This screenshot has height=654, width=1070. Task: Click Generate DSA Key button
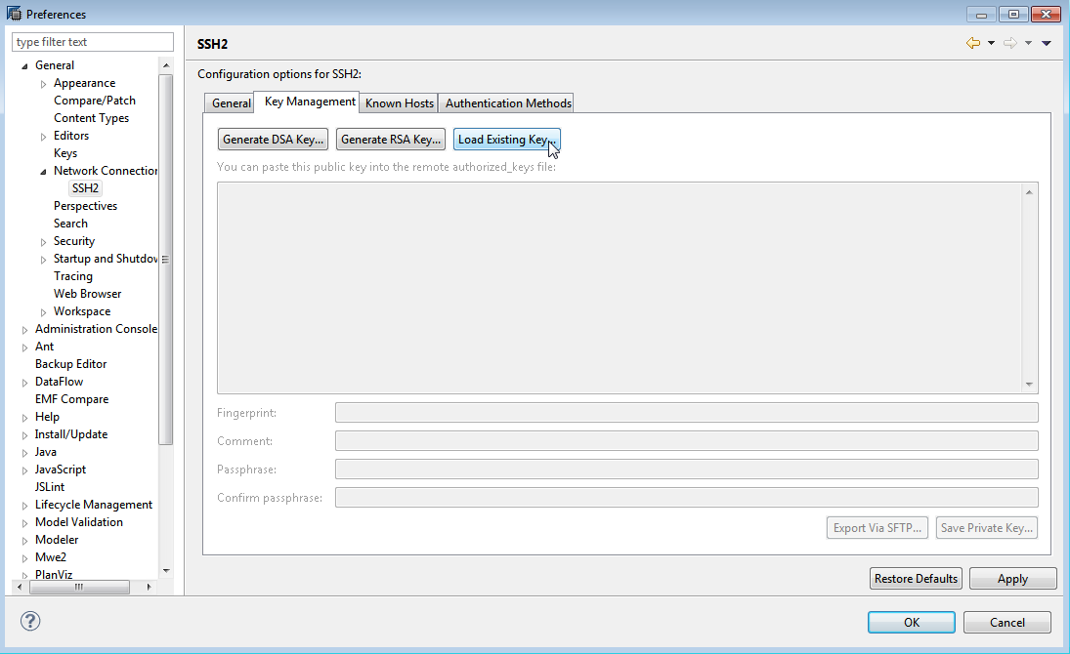(x=273, y=140)
